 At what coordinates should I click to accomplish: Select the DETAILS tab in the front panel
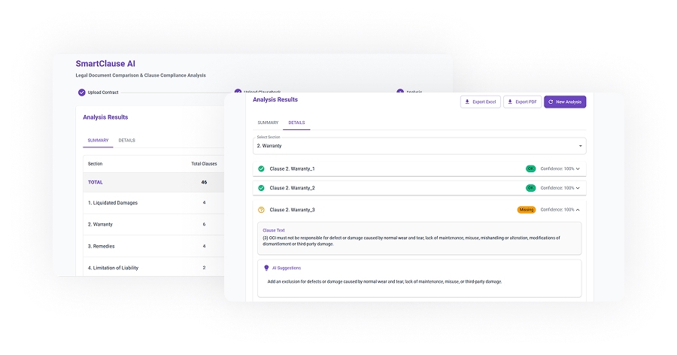tap(296, 123)
